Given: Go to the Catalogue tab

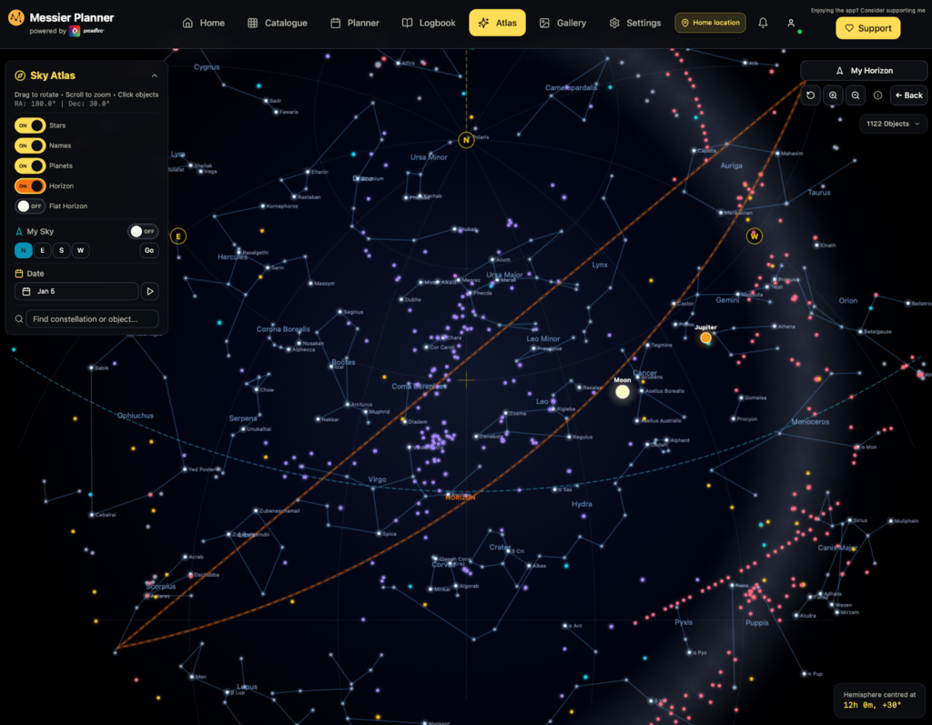Looking at the screenshot, I should pos(278,23).
